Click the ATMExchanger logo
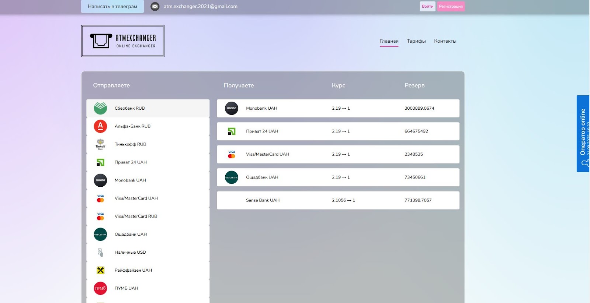 123,41
